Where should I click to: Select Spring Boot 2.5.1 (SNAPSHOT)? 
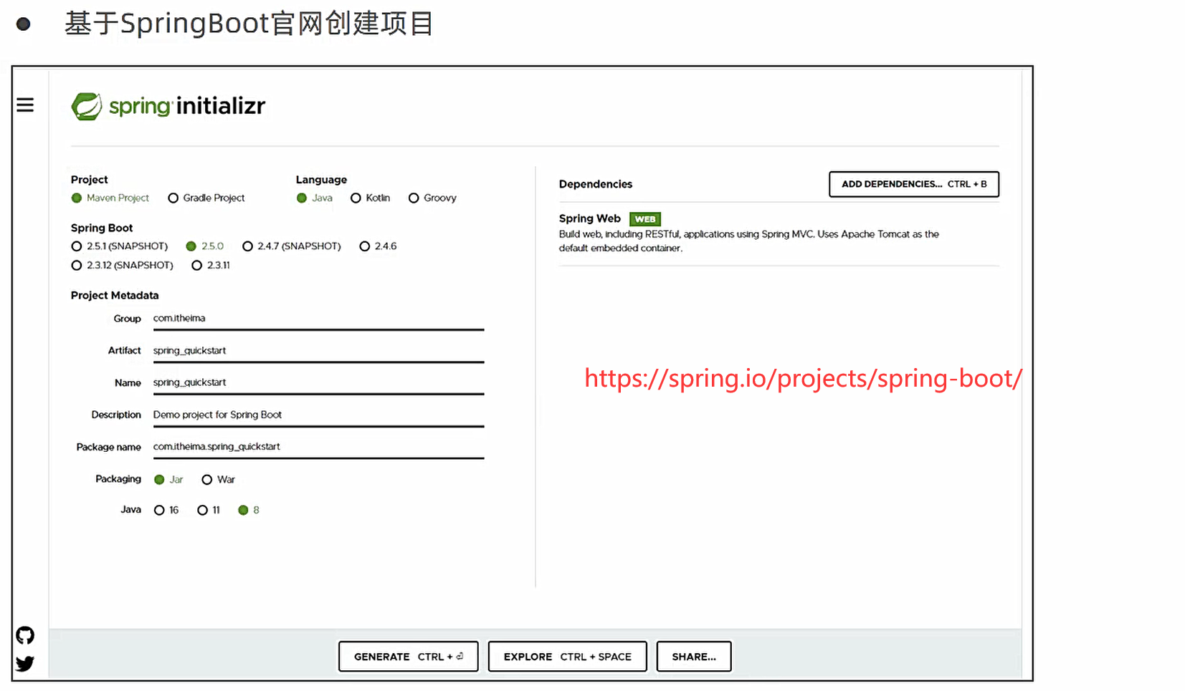[x=77, y=246]
